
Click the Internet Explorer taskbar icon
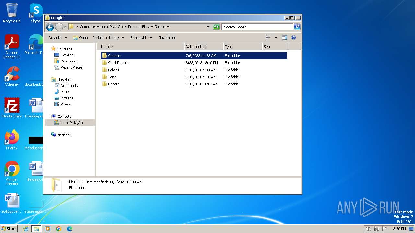click(x=26, y=229)
